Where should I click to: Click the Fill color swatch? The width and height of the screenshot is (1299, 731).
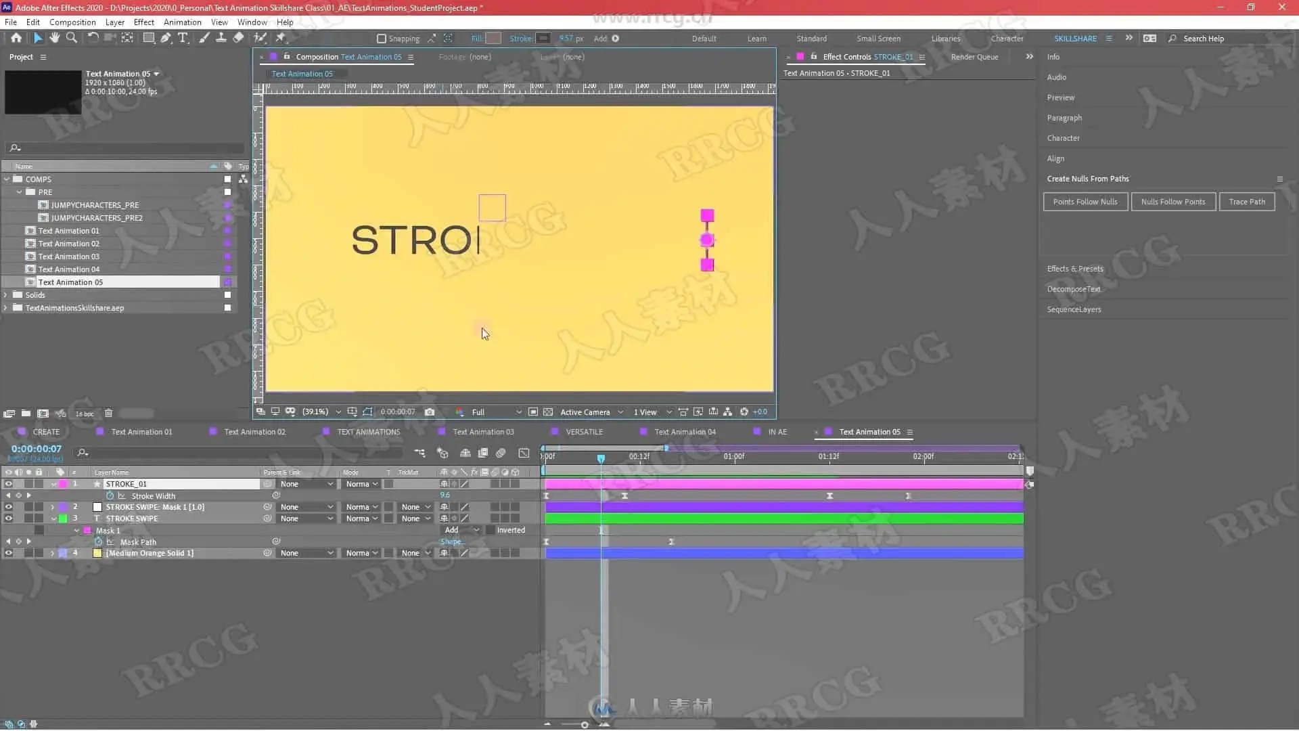[493, 39]
